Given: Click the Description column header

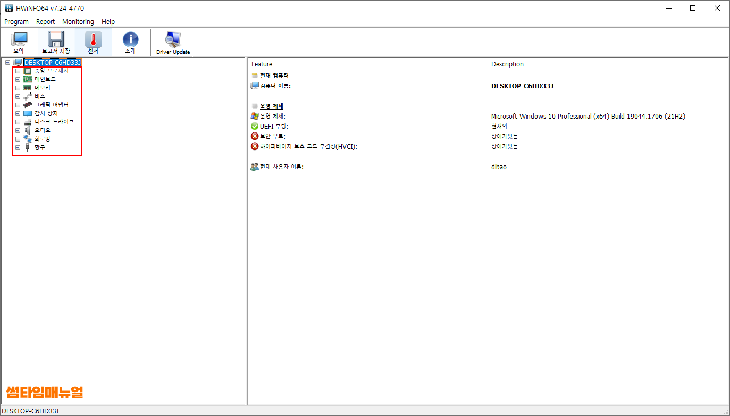Looking at the screenshot, I should coord(602,64).
